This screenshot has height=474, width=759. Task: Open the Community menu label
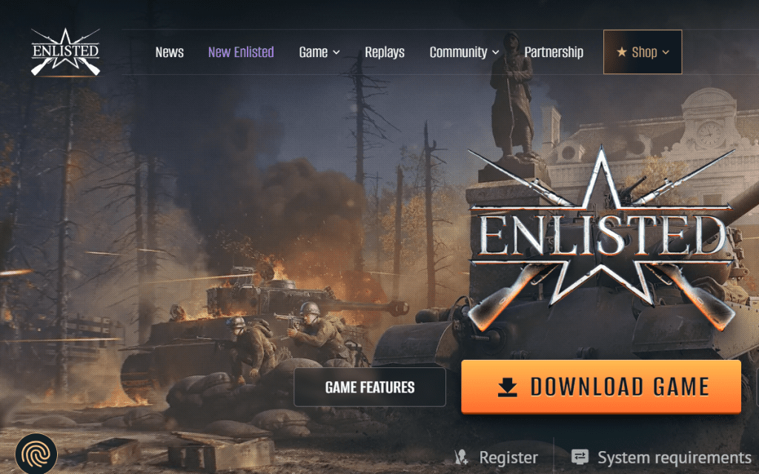[x=458, y=52]
